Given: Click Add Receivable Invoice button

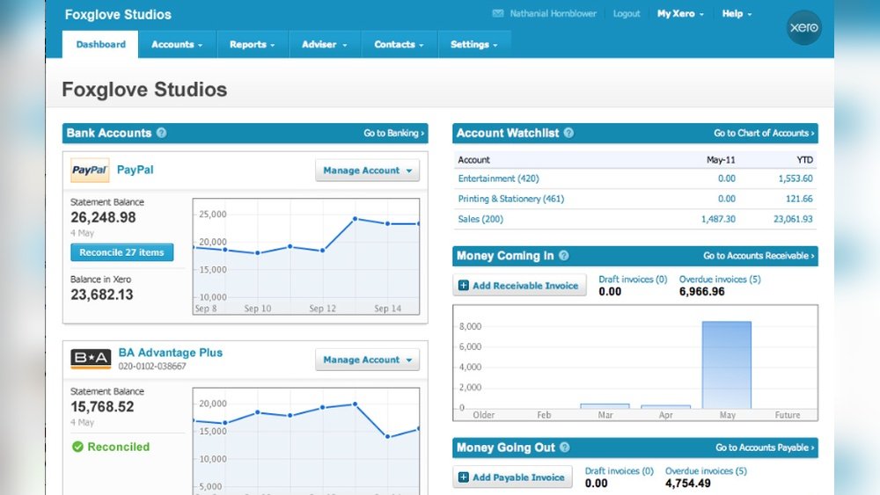Looking at the screenshot, I should click(x=519, y=286).
